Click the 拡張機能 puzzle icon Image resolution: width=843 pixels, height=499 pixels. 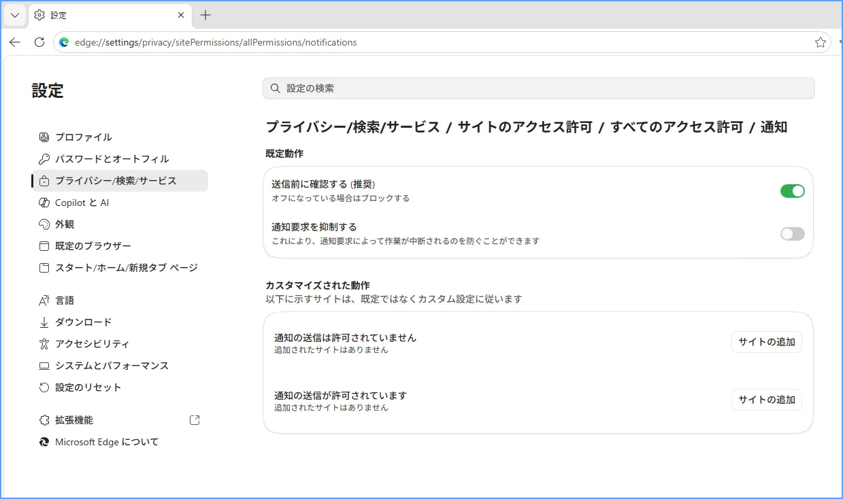pyautogui.click(x=44, y=420)
